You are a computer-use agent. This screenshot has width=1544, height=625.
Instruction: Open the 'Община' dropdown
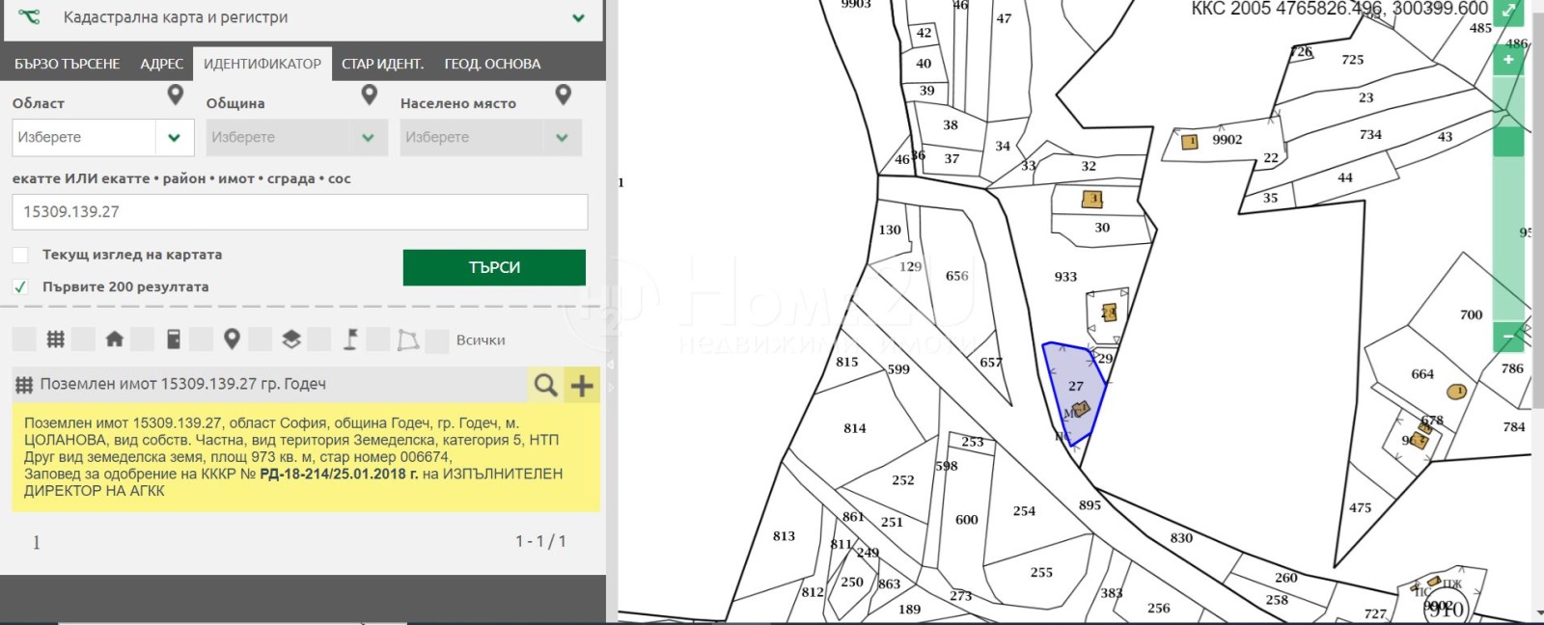click(x=296, y=137)
